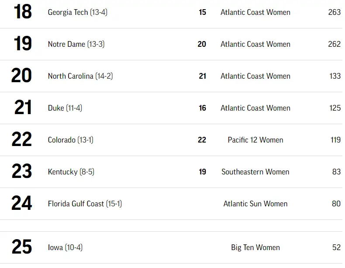The width and height of the screenshot is (345, 268).
Task: Select North Carolina (14-2) team name
Action: click(x=80, y=76)
